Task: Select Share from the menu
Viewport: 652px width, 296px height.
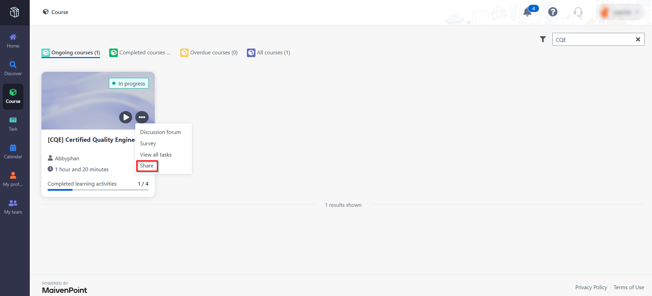Action: (147, 166)
